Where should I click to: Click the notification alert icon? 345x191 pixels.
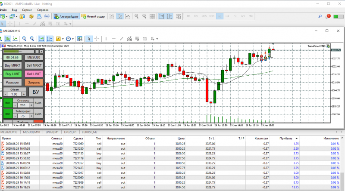coord(329,16)
